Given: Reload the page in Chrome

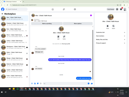Looking at the screenshot, I should pos(7,5).
